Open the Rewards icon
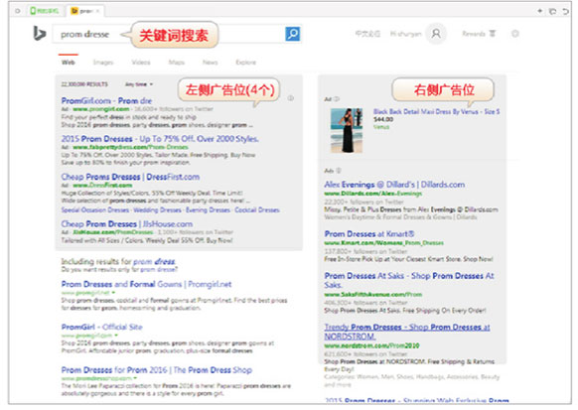 click(x=493, y=34)
